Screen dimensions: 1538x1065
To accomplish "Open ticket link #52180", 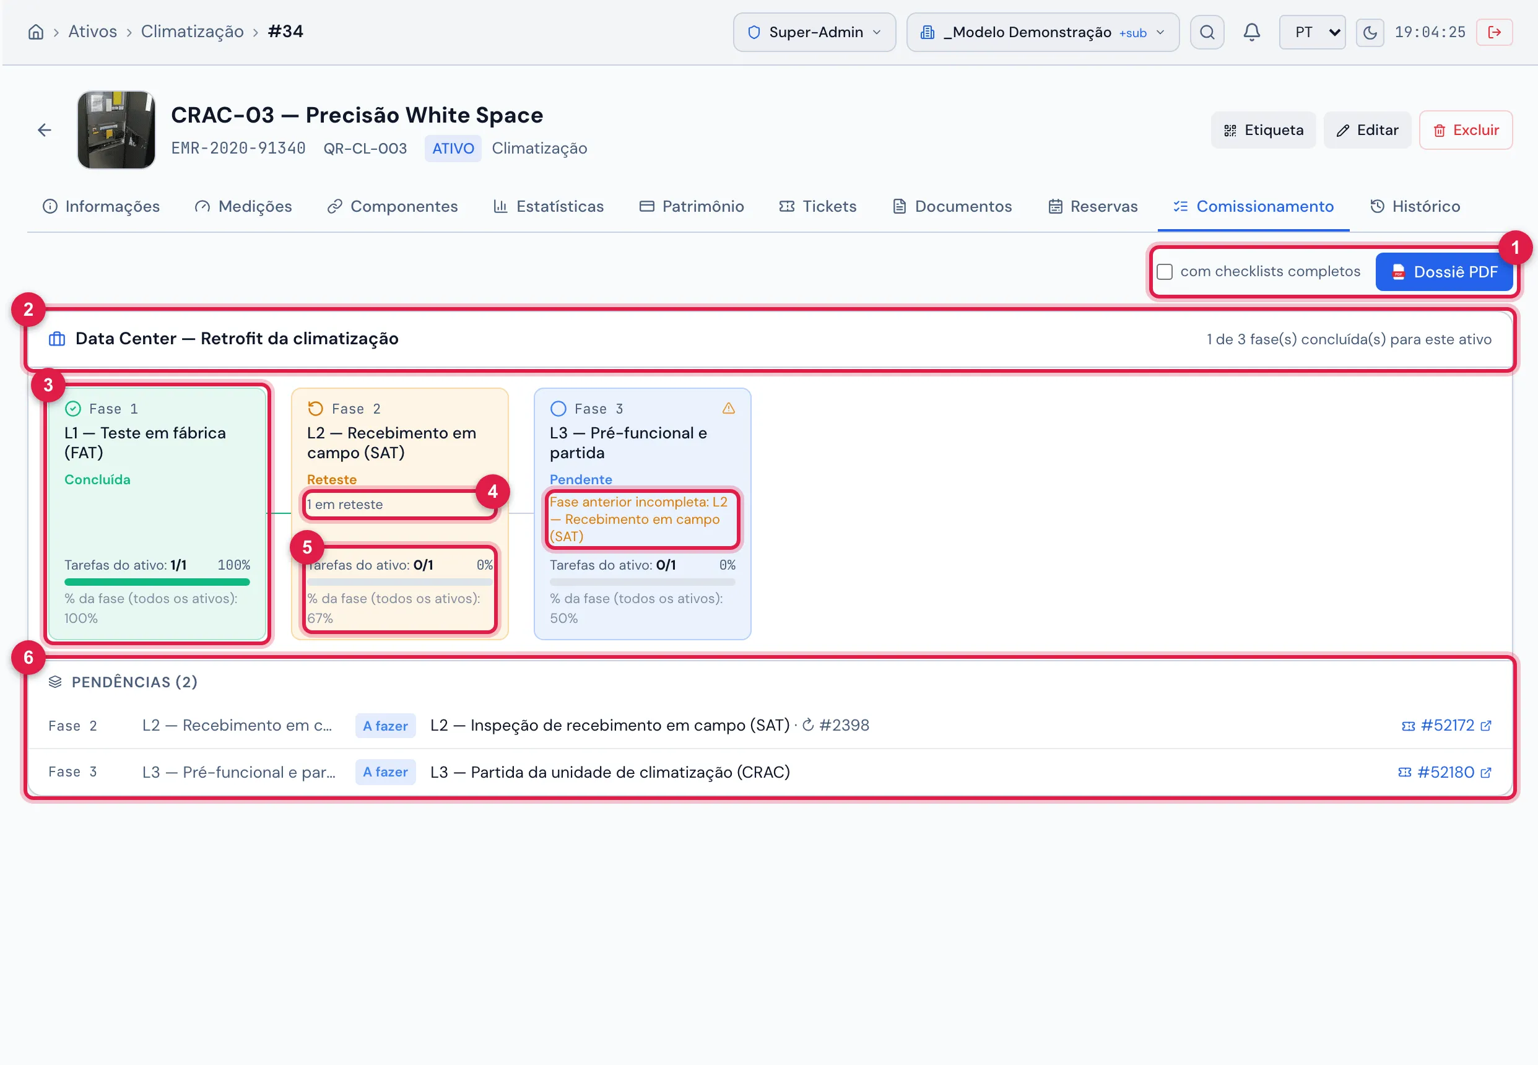I will (x=1445, y=773).
